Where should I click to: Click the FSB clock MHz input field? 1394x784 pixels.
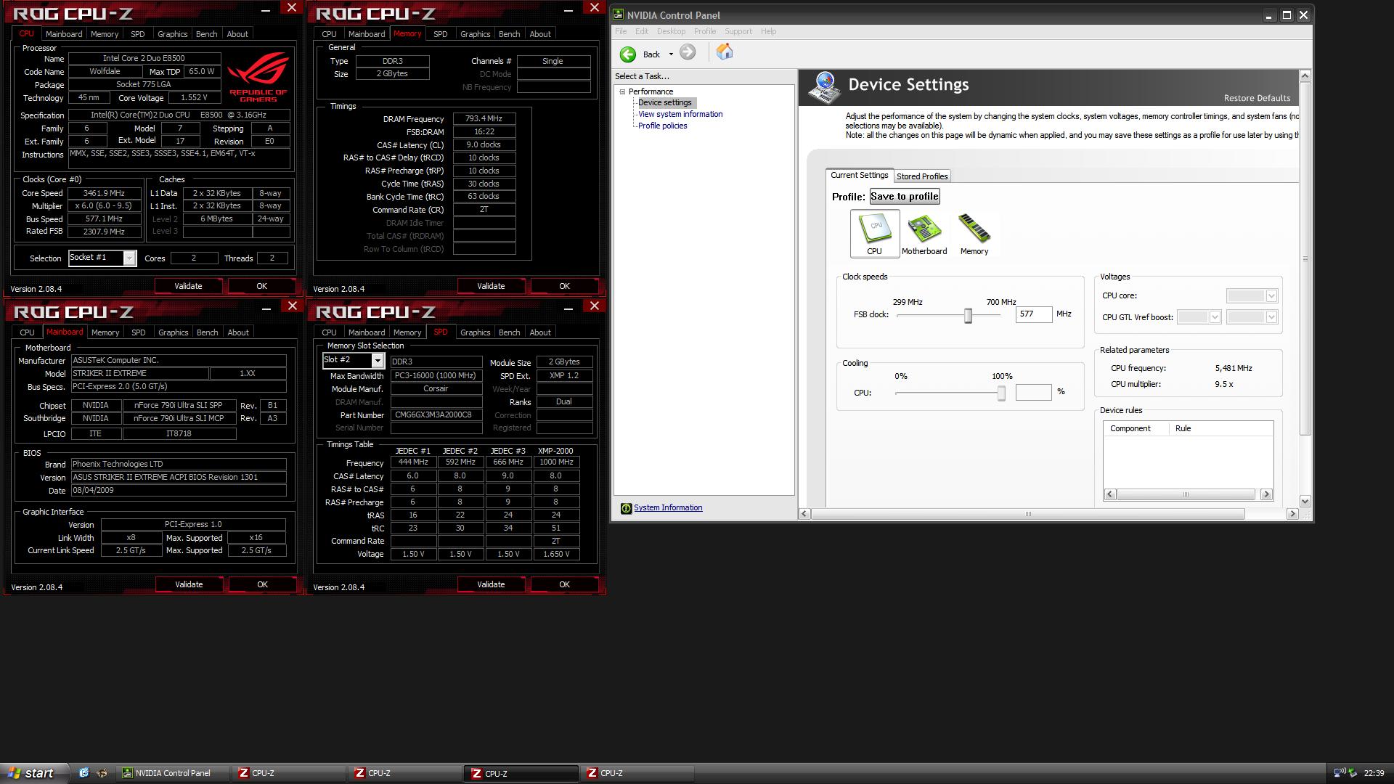1034,314
